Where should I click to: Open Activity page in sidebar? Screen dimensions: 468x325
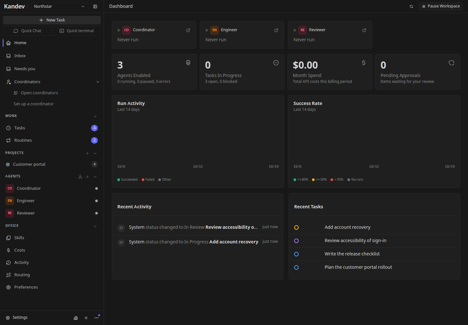(x=52, y=263)
